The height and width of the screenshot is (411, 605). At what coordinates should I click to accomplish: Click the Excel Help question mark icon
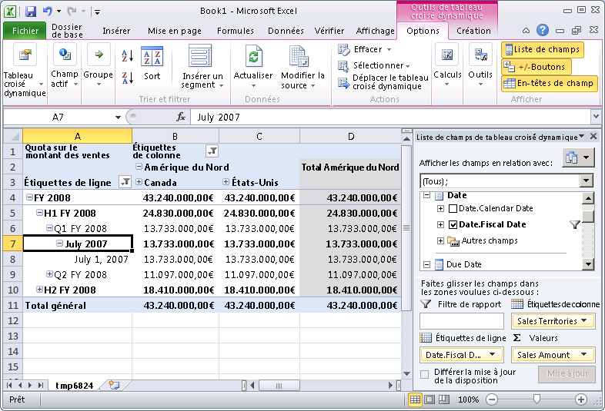click(x=543, y=30)
